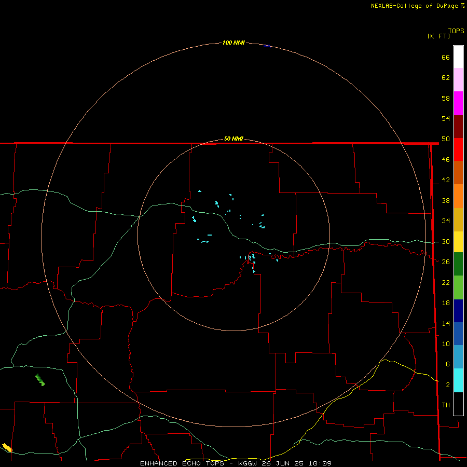Screen dimensions: 467x467
Task: Select the bright yellow legend swatch
Action: coord(458,242)
